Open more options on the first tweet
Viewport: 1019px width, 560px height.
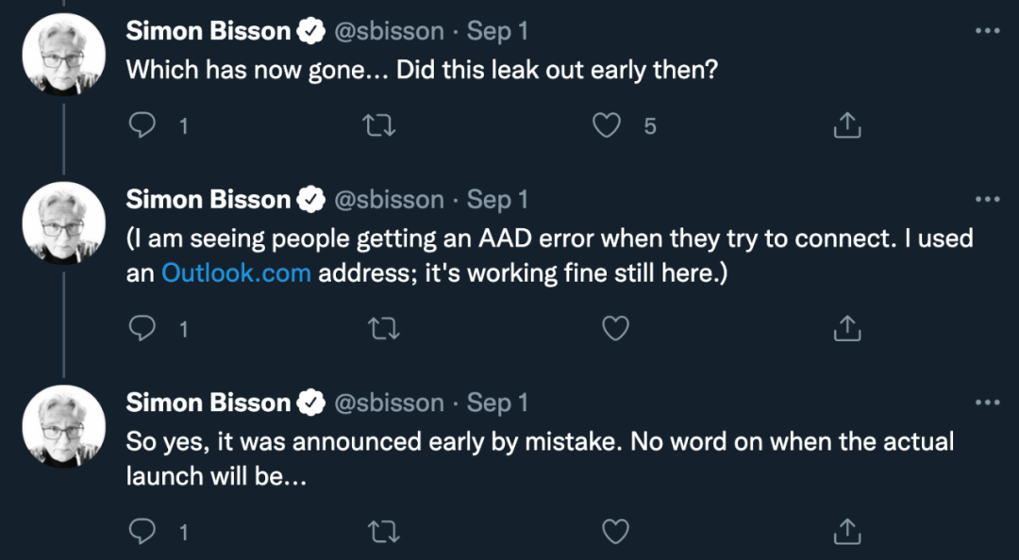point(987,31)
